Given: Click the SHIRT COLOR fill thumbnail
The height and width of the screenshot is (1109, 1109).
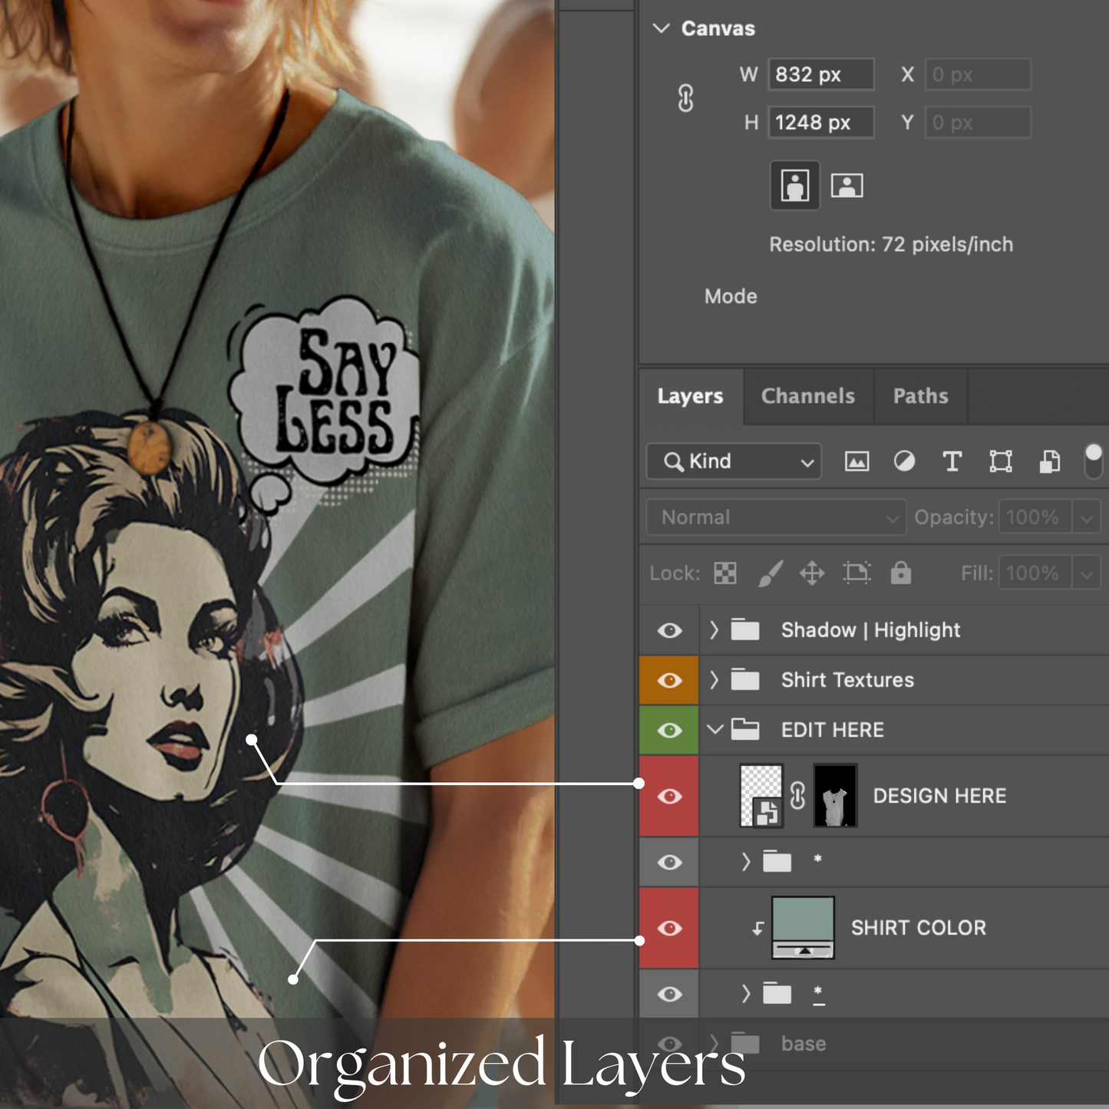Looking at the screenshot, I should click(802, 927).
